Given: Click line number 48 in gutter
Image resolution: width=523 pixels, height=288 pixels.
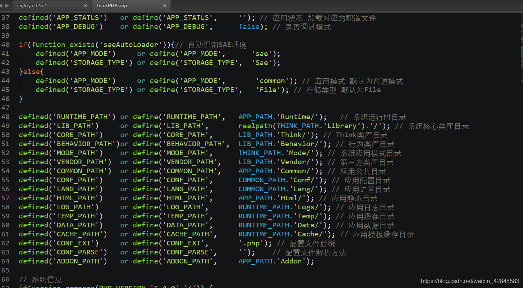Looking at the screenshot, I should (5, 117).
